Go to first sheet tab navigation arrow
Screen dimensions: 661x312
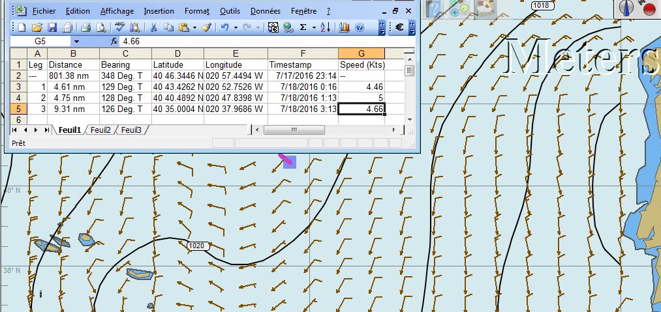pyautogui.click(x=15, y=130)
